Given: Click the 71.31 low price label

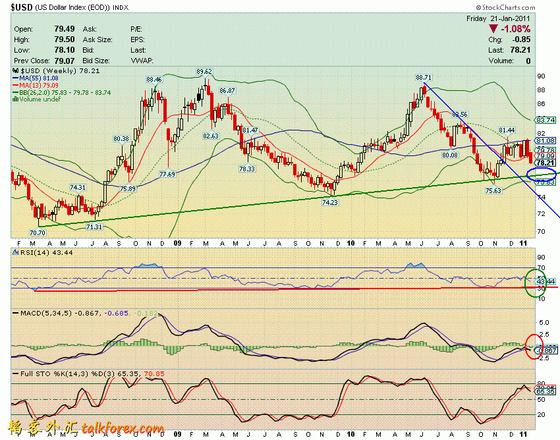Looking at the screenshot, I should coord(94,227).
